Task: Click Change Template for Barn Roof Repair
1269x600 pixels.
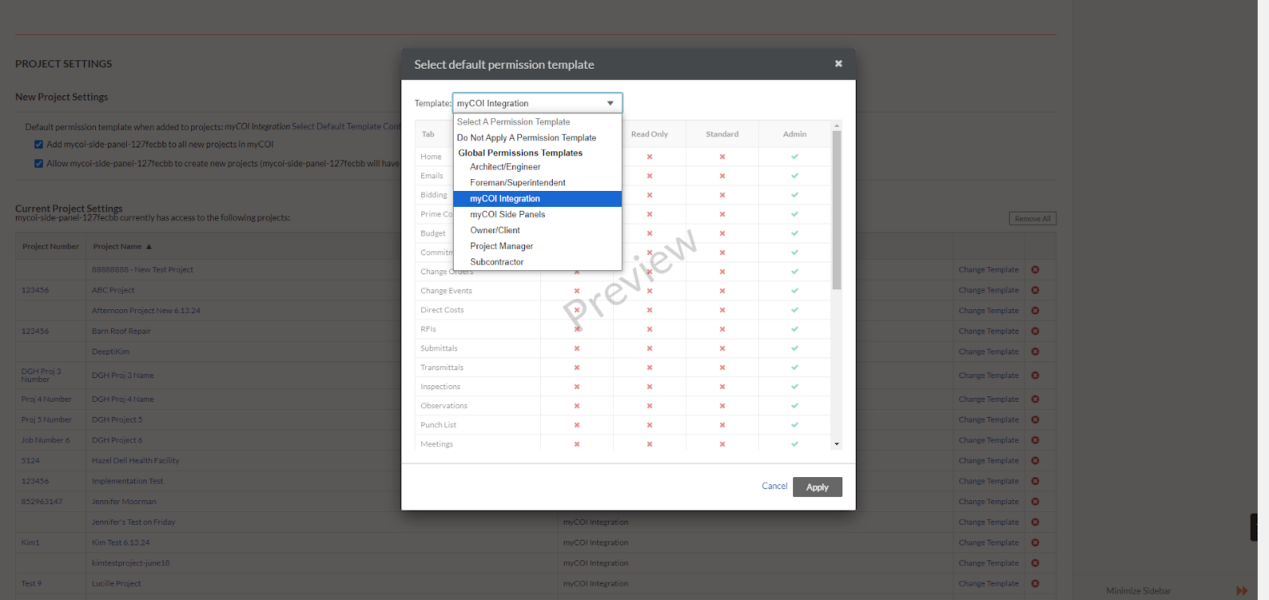Action: pos(988,331)
